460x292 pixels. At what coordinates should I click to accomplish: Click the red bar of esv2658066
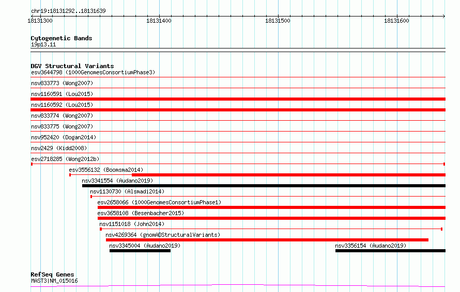(272, 207)
